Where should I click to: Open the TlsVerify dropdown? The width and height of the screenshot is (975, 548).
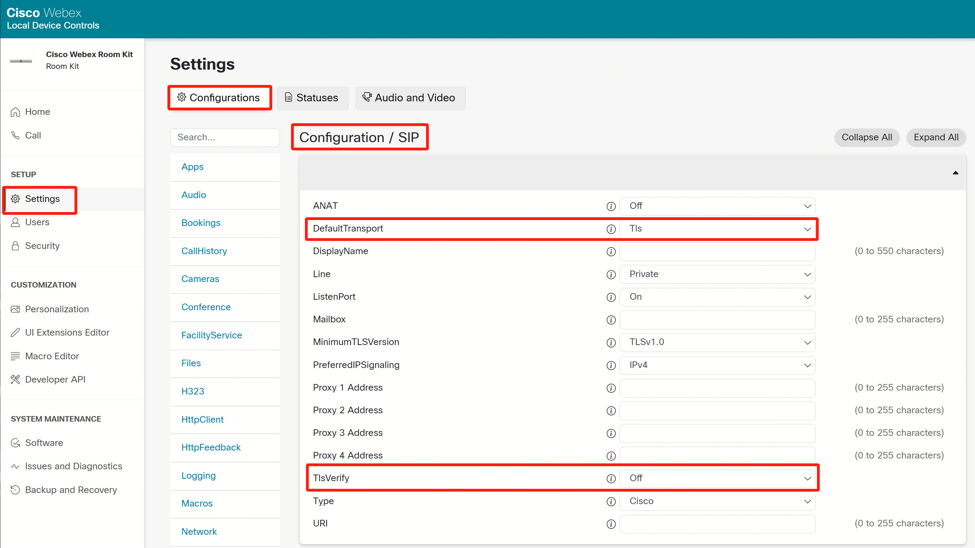click(x=717, y=478)
